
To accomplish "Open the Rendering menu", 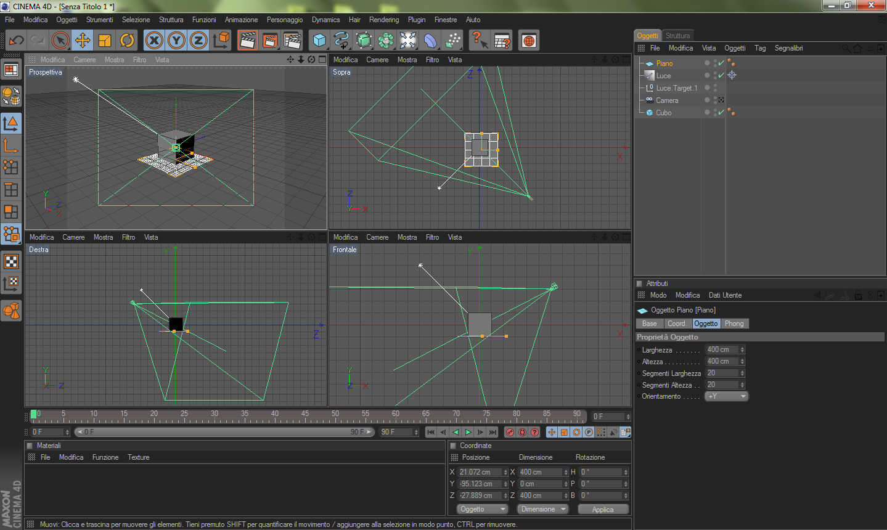I will click(x=383, y=20).
